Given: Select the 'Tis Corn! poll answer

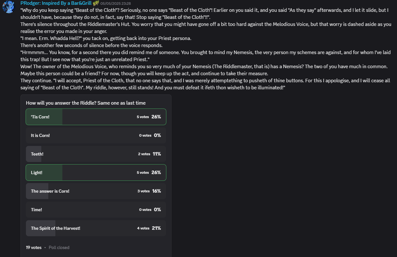Looking at the screenshot, I should coord(96,117).
